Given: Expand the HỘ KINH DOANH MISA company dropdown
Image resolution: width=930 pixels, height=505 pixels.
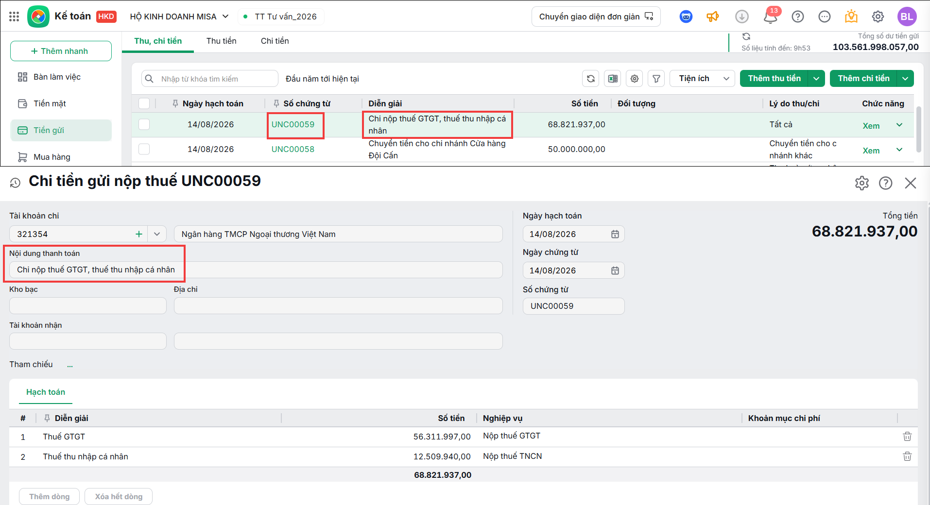Looking at the screenshot, I should [225, 17].
